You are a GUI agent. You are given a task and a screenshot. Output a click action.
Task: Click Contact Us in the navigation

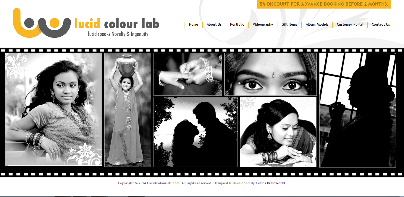pyautogui.click(x=381, y=24)
